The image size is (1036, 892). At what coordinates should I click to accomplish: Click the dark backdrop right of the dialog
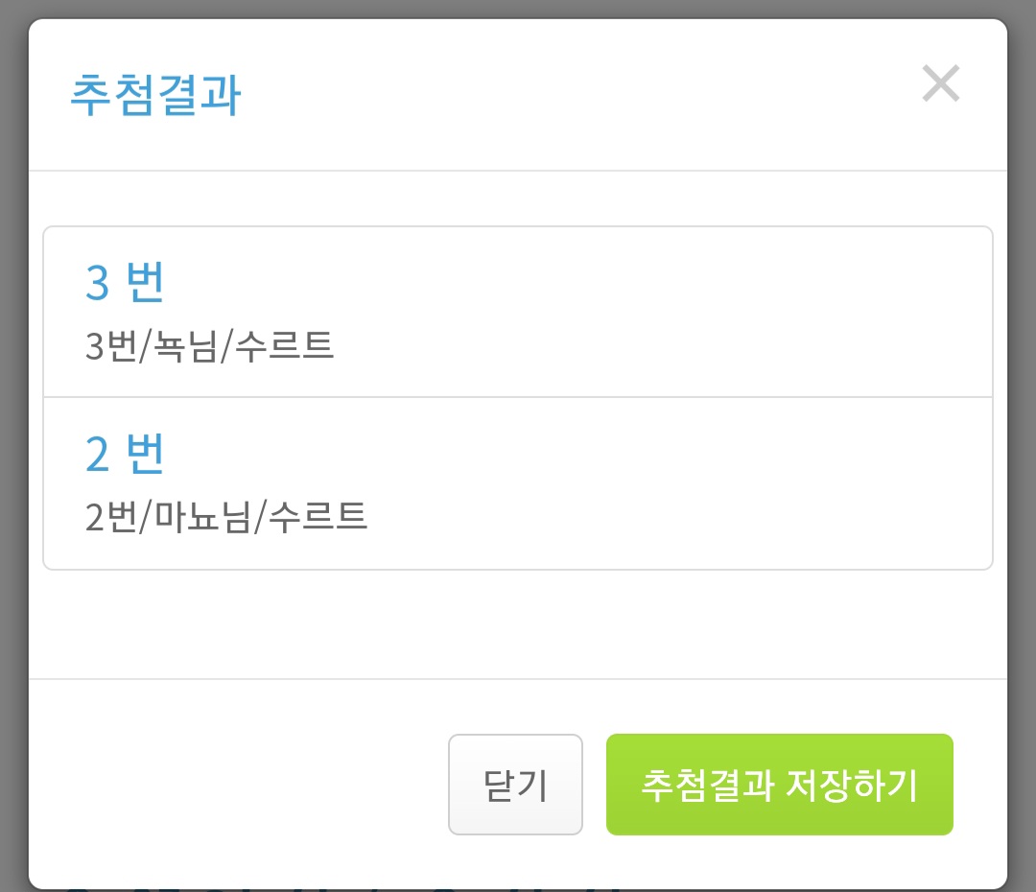1023,446
